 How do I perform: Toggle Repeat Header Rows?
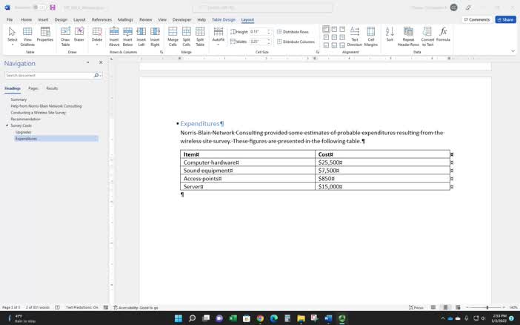pos(408,36)
